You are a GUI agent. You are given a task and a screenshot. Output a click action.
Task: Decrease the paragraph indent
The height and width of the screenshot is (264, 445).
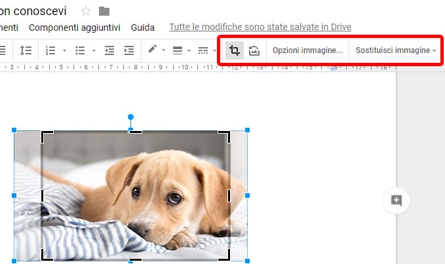click(109, 50)
